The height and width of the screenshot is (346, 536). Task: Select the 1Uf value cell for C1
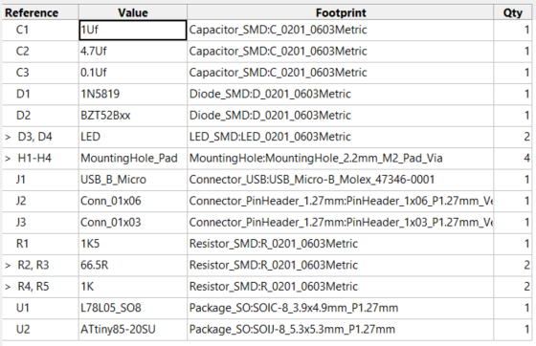click(x=133, y=30)
